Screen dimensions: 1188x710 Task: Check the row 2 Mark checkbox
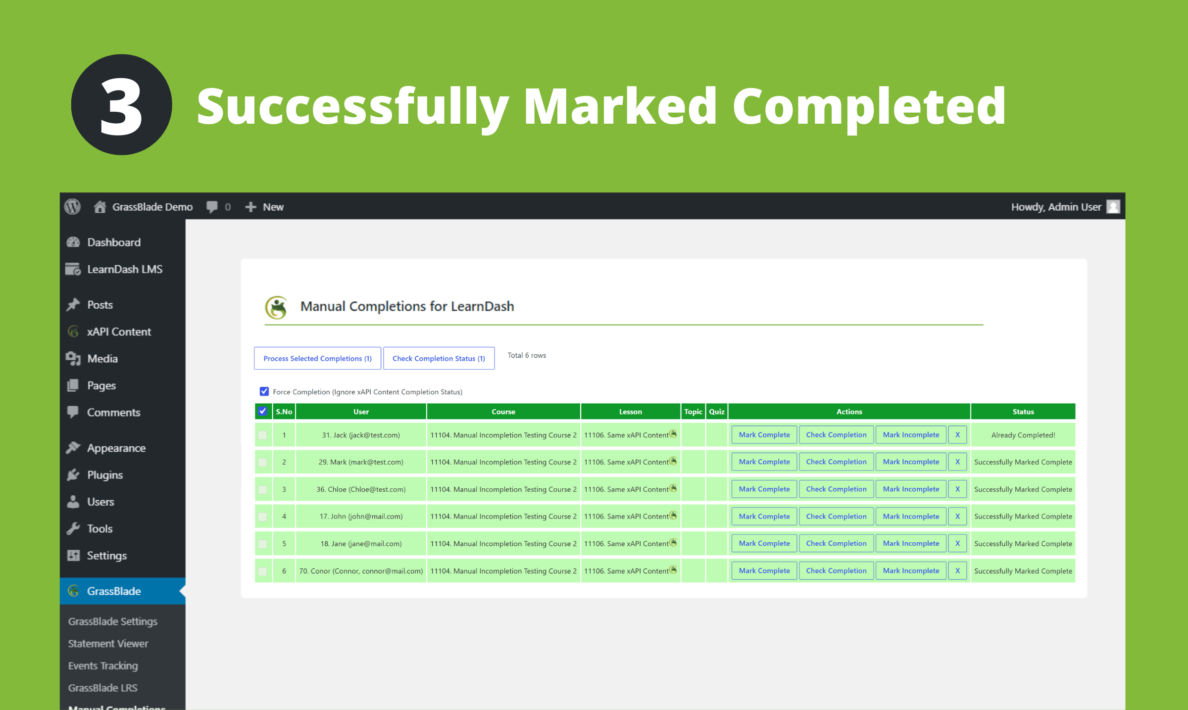point(263,462)
